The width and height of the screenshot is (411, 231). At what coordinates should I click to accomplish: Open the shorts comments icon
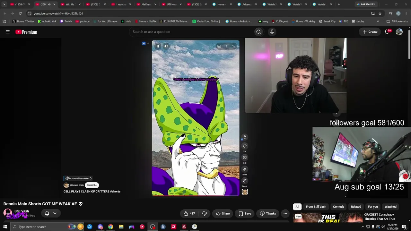245,158
